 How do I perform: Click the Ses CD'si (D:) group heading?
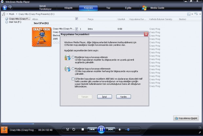pyautogui.click(x=41, y=23)
